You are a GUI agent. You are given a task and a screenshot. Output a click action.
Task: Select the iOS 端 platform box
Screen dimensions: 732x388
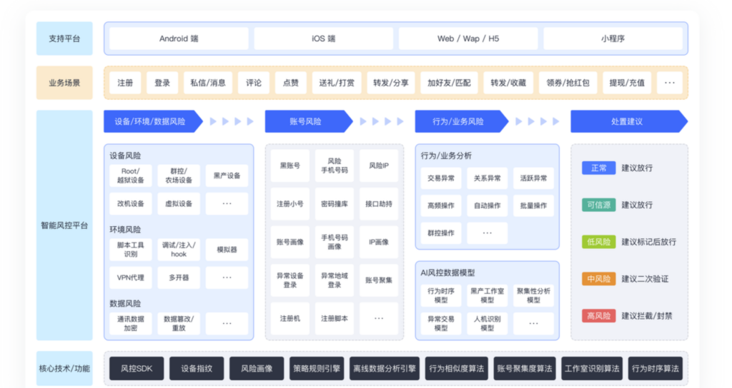[323, 39]
